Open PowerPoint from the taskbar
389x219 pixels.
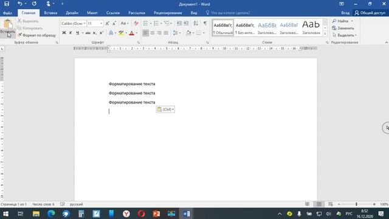[156, 214]
